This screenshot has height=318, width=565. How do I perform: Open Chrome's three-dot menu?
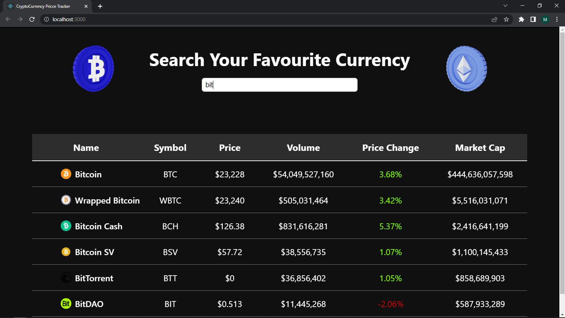tap(557, 19)
